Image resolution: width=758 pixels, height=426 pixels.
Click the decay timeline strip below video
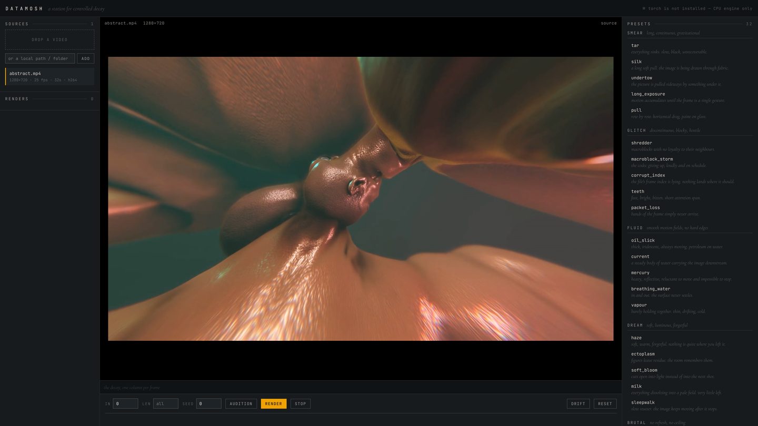pos(361,388)
